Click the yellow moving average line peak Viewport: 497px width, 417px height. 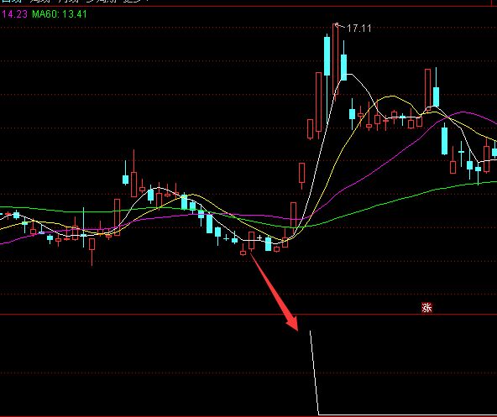tap(392, 96)
